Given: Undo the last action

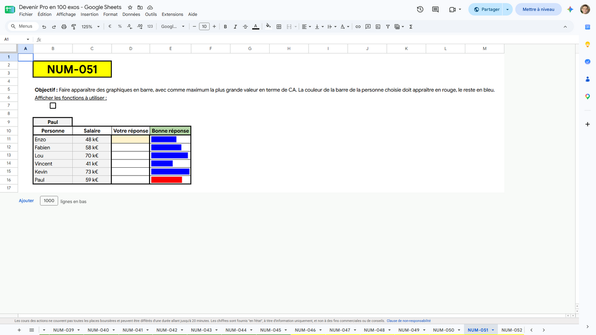Looking at the screenshot, I should pos(44,27).
